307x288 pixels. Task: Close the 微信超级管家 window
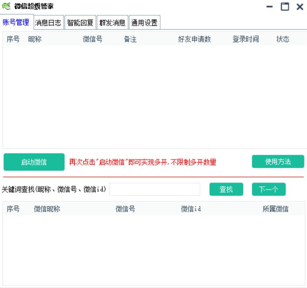(x=300, y=7)
